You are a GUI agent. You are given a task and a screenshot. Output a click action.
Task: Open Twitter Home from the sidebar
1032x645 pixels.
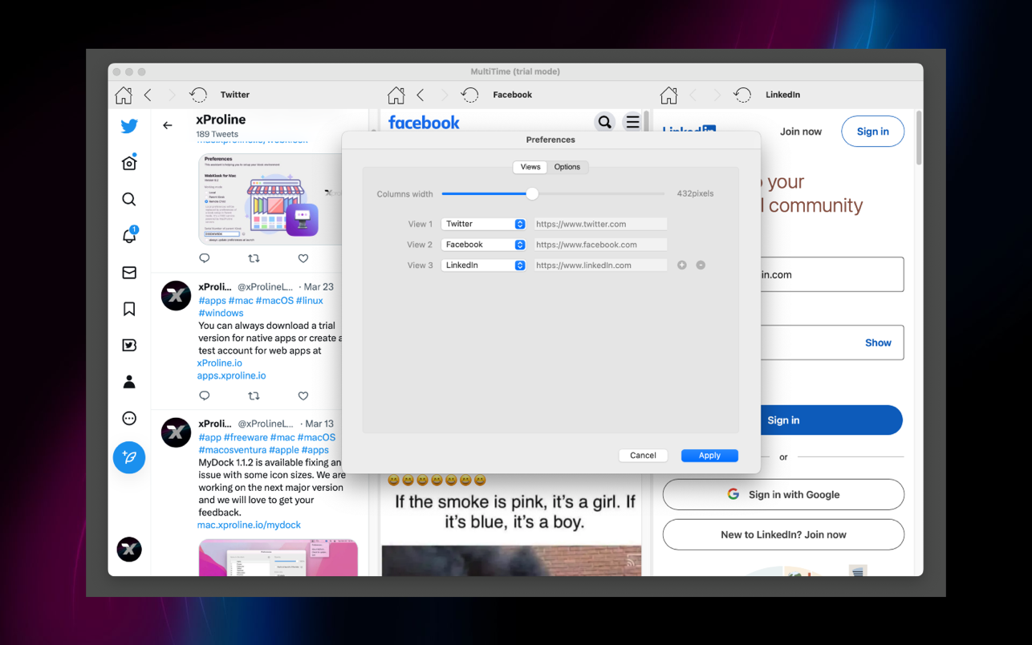tap(129, 163)
